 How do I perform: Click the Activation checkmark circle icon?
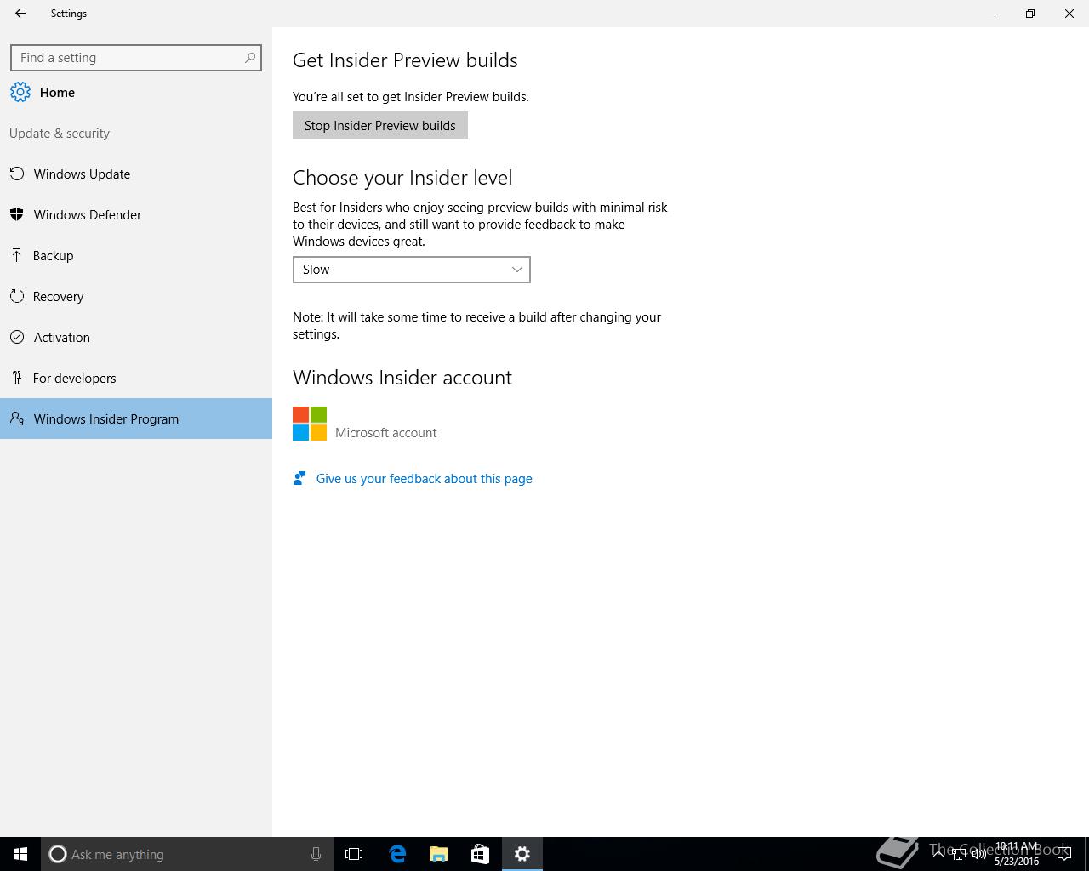(x=17, y=337)
